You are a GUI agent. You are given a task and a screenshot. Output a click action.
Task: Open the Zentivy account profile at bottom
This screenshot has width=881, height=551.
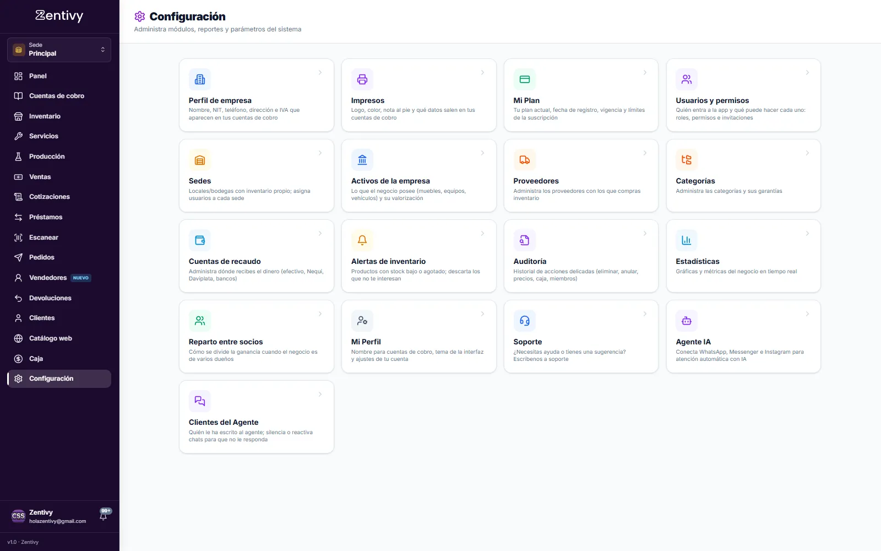pyautogui.click(x=50, y=516)
